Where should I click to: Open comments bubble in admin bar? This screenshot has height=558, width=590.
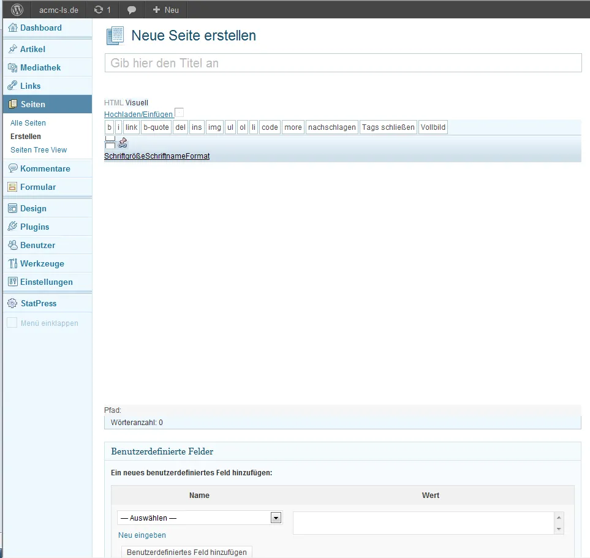click(x=131, y=10)
